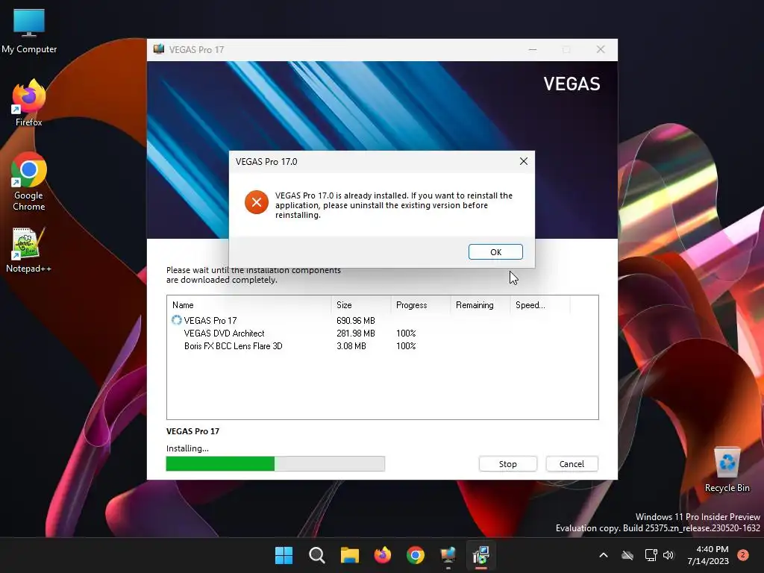Launch Chrome from the taskbar
This screenshot has height=573, width=764.
pos(416,555)
